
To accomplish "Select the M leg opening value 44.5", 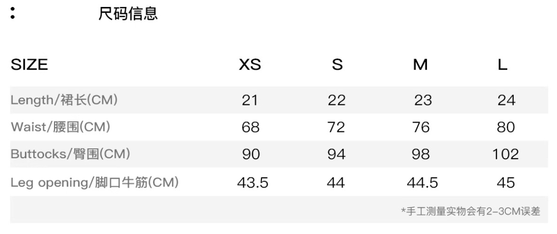I will click(422, 183).
